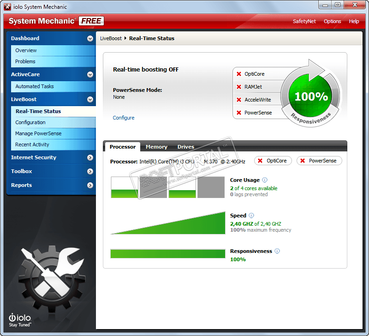
Task: Open Overview under Dashboard
Action: pyautogui.click(x=54, y=50)
